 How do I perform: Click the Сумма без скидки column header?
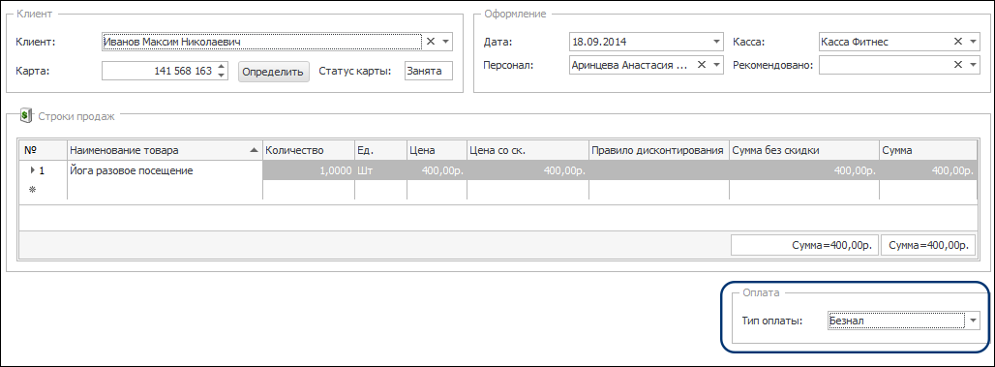(804, 150)
